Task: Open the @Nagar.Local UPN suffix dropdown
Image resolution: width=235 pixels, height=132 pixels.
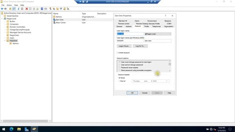Action: tap(158, 34)
